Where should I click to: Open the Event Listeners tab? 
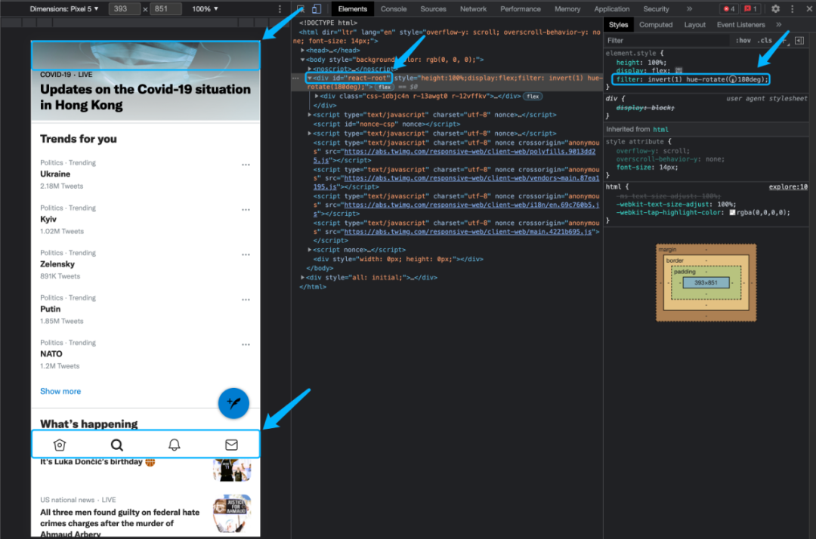coord(740,24)
